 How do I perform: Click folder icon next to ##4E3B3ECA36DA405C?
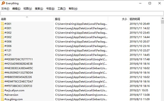[2, 68]
